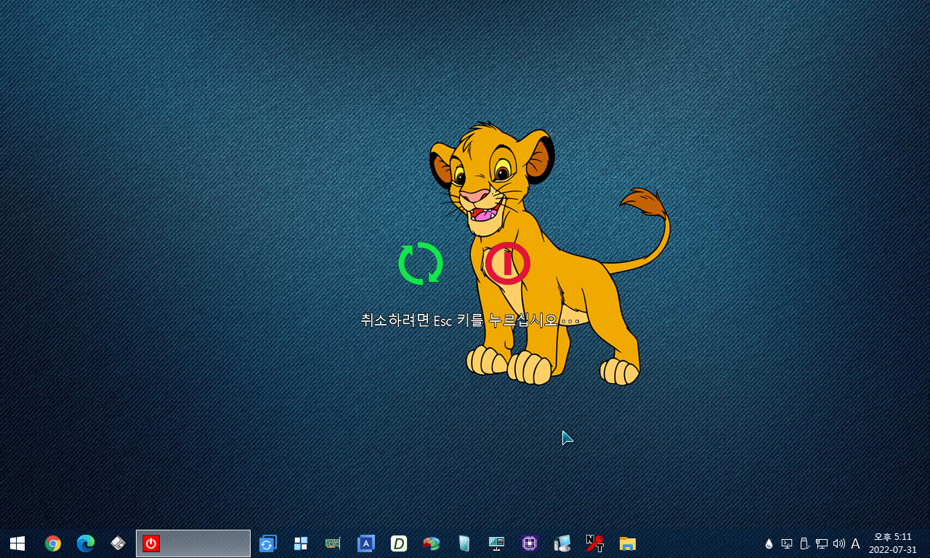
Task: Click the red power shutdown icon
Action: [x=507, y=263]
